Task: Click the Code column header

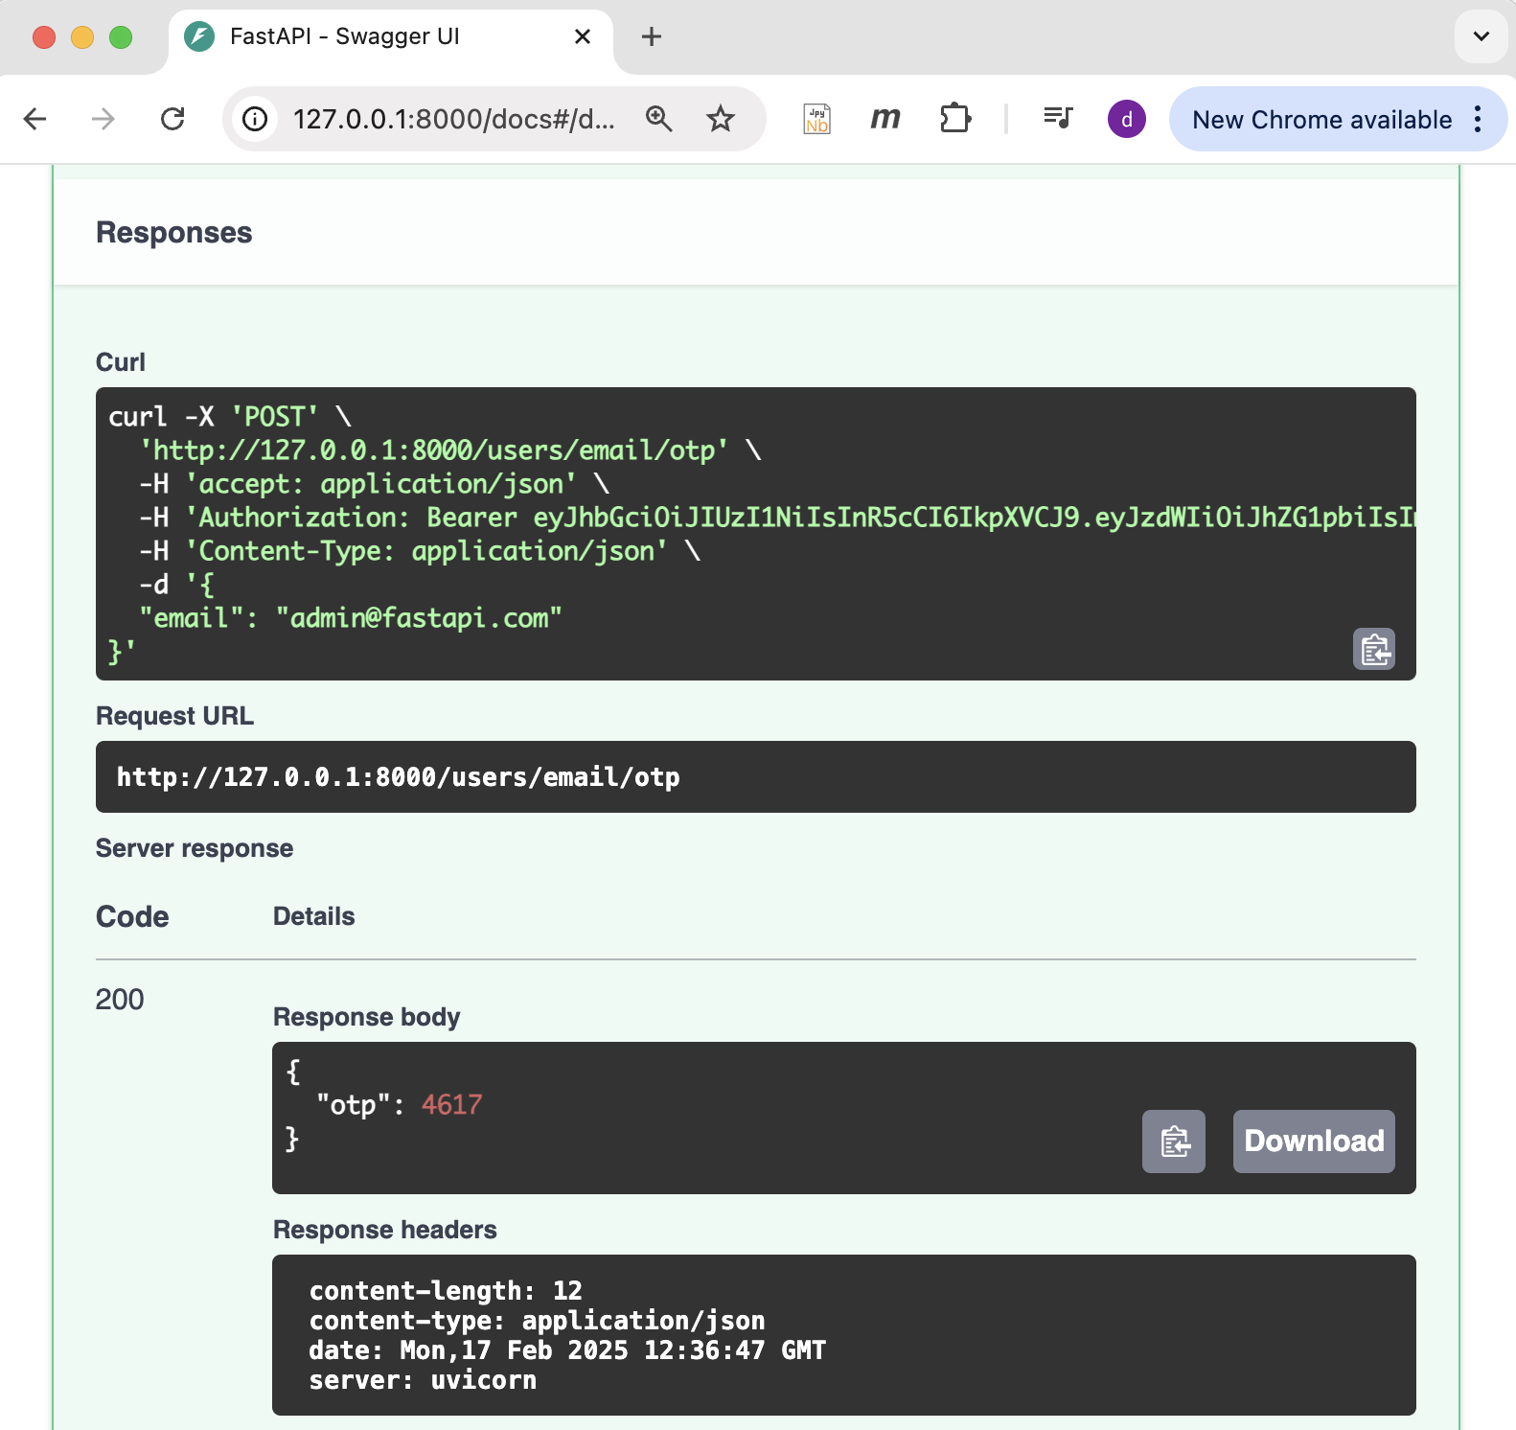Action: (x=132, y=916)
